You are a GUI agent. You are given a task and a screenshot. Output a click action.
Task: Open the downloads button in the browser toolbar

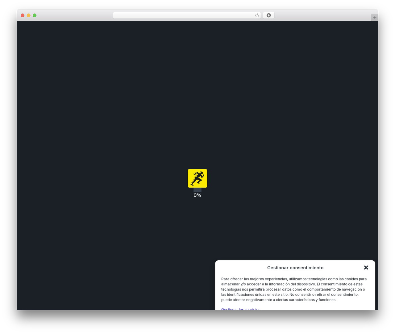tap(268, 15)
